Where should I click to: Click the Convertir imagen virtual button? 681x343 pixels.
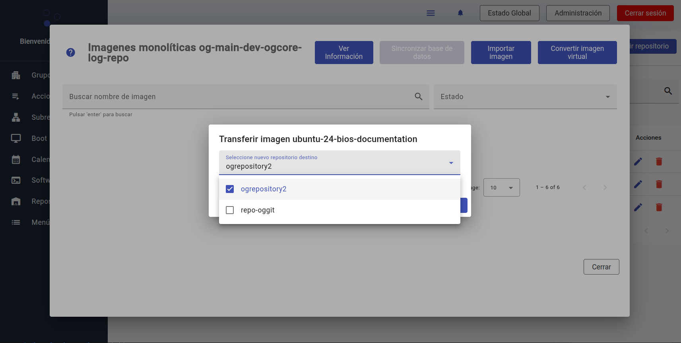(x=577, y=53)
